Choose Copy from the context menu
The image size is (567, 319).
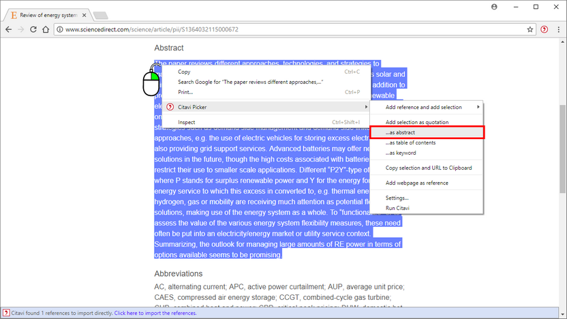[x=266, y=72]
